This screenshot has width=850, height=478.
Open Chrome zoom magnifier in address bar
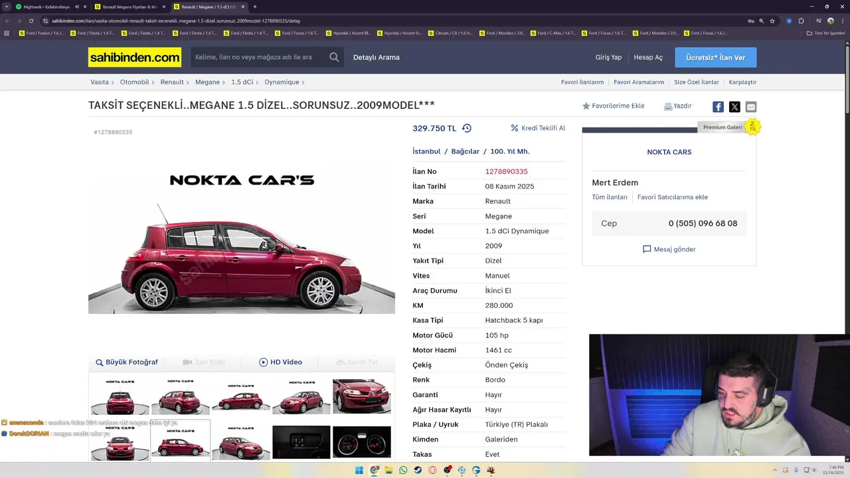pyautogui.click(x=761, y=21)
